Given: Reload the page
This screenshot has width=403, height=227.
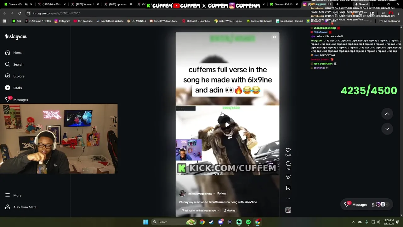Looking at the screenshot, I should click(20, 13).
